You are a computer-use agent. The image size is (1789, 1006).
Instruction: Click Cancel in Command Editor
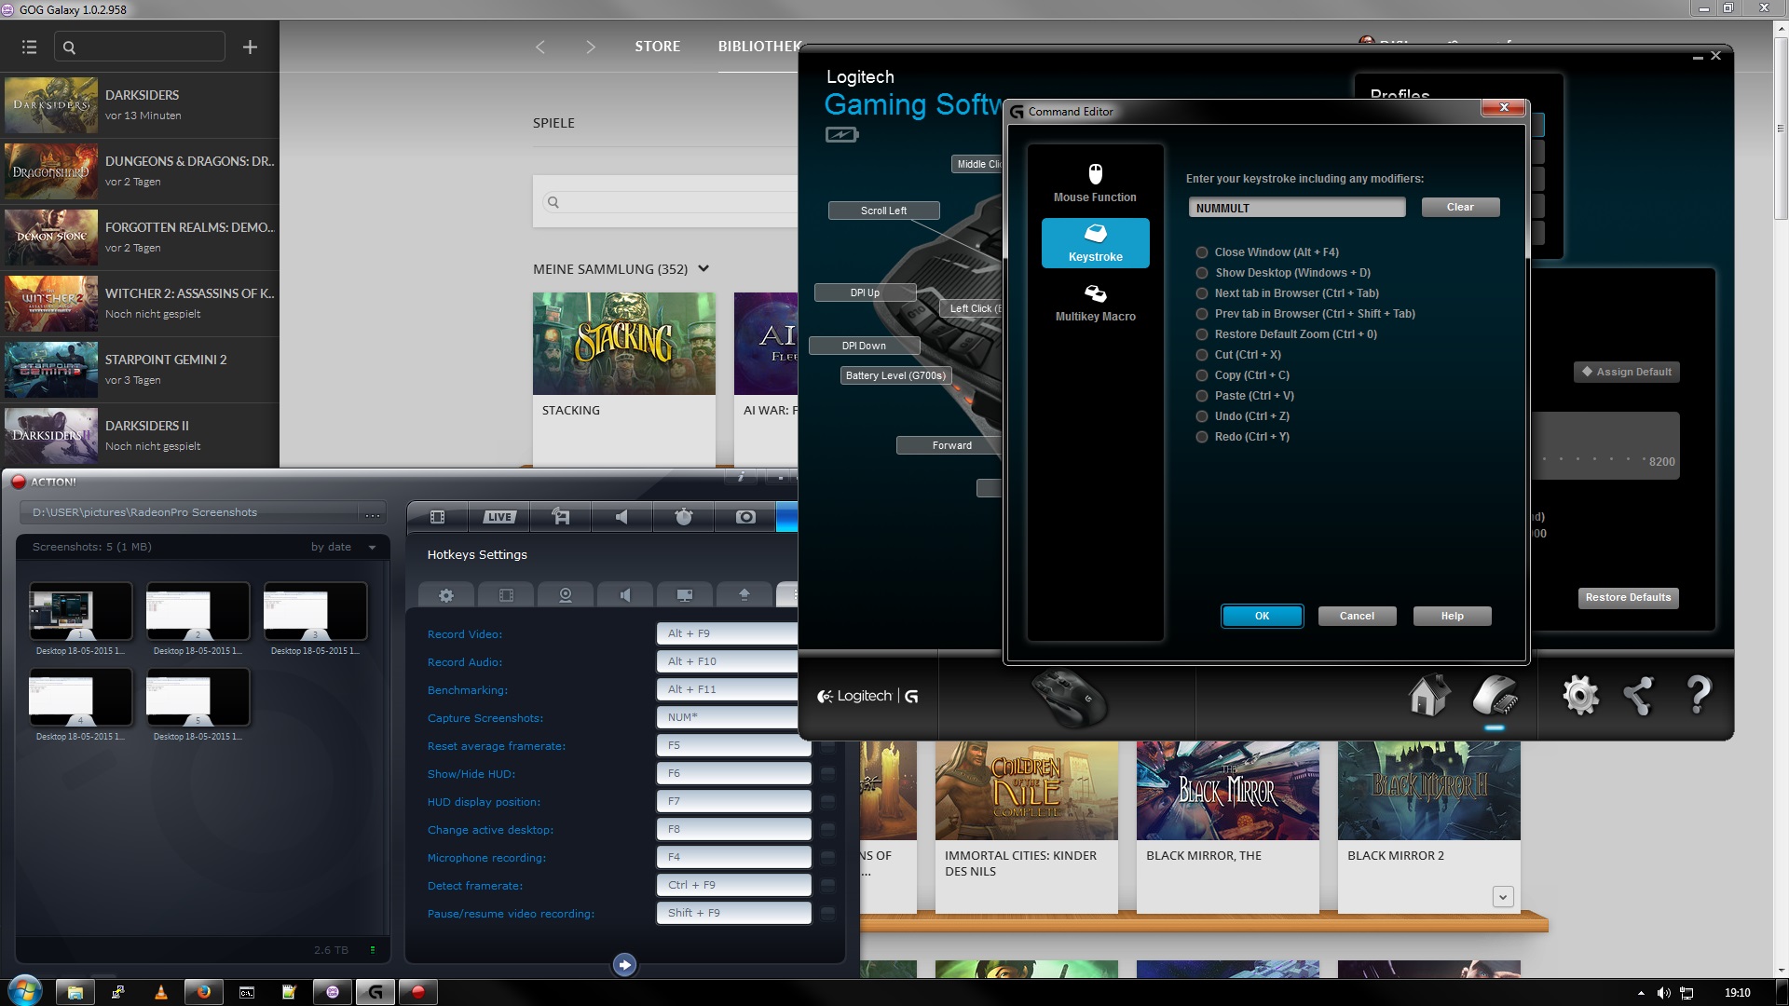(1357, 616)
